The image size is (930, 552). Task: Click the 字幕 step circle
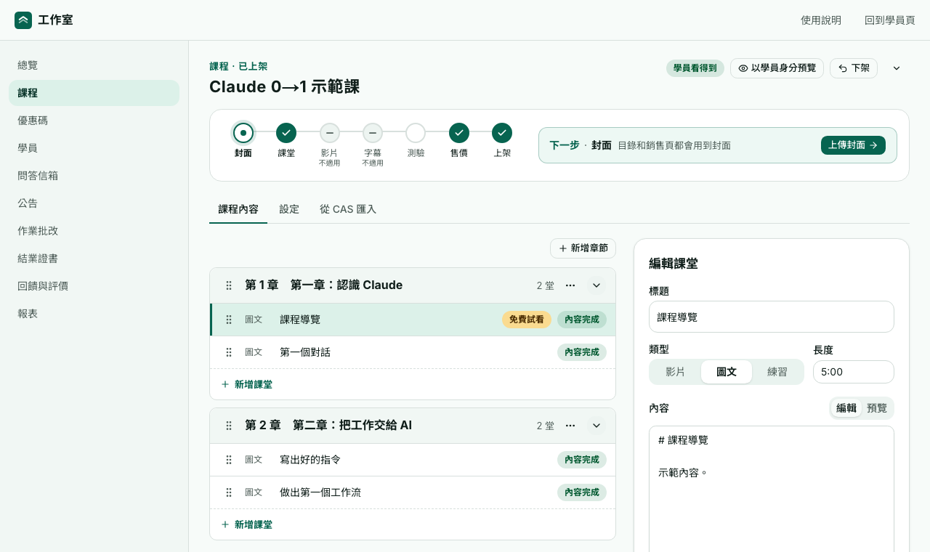pos(373,133)
